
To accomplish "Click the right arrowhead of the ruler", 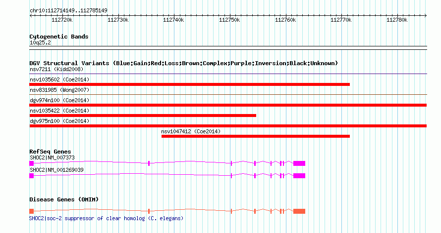I will coord(425,16).
